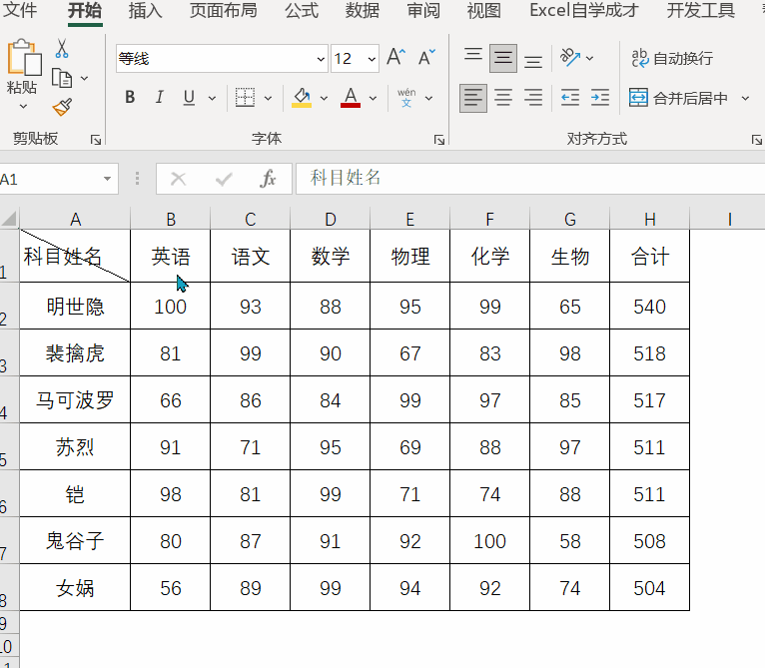Switch to the 公式 tab
The image size is (765, 668).
302,10
